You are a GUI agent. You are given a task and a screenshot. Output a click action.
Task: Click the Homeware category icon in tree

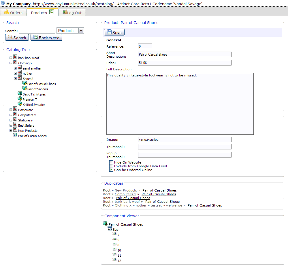(15, 109)
